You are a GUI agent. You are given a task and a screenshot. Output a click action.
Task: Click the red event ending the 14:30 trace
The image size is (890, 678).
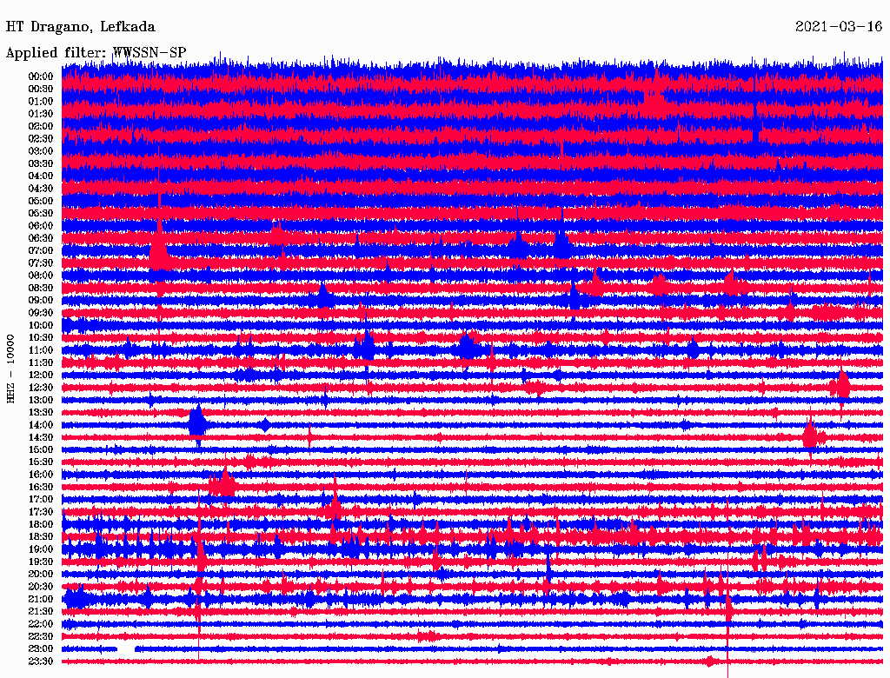coord(810,436)
